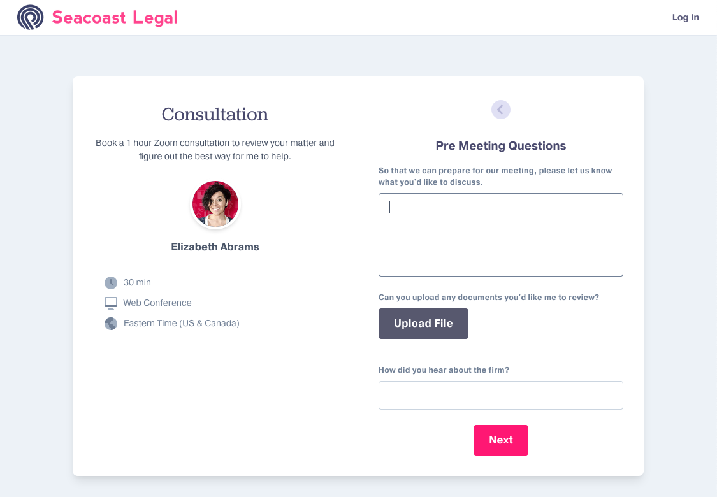Click the Elizabeth Abrams name label
717x497 pixels.
pyautogui.click(x=215, y=247)
